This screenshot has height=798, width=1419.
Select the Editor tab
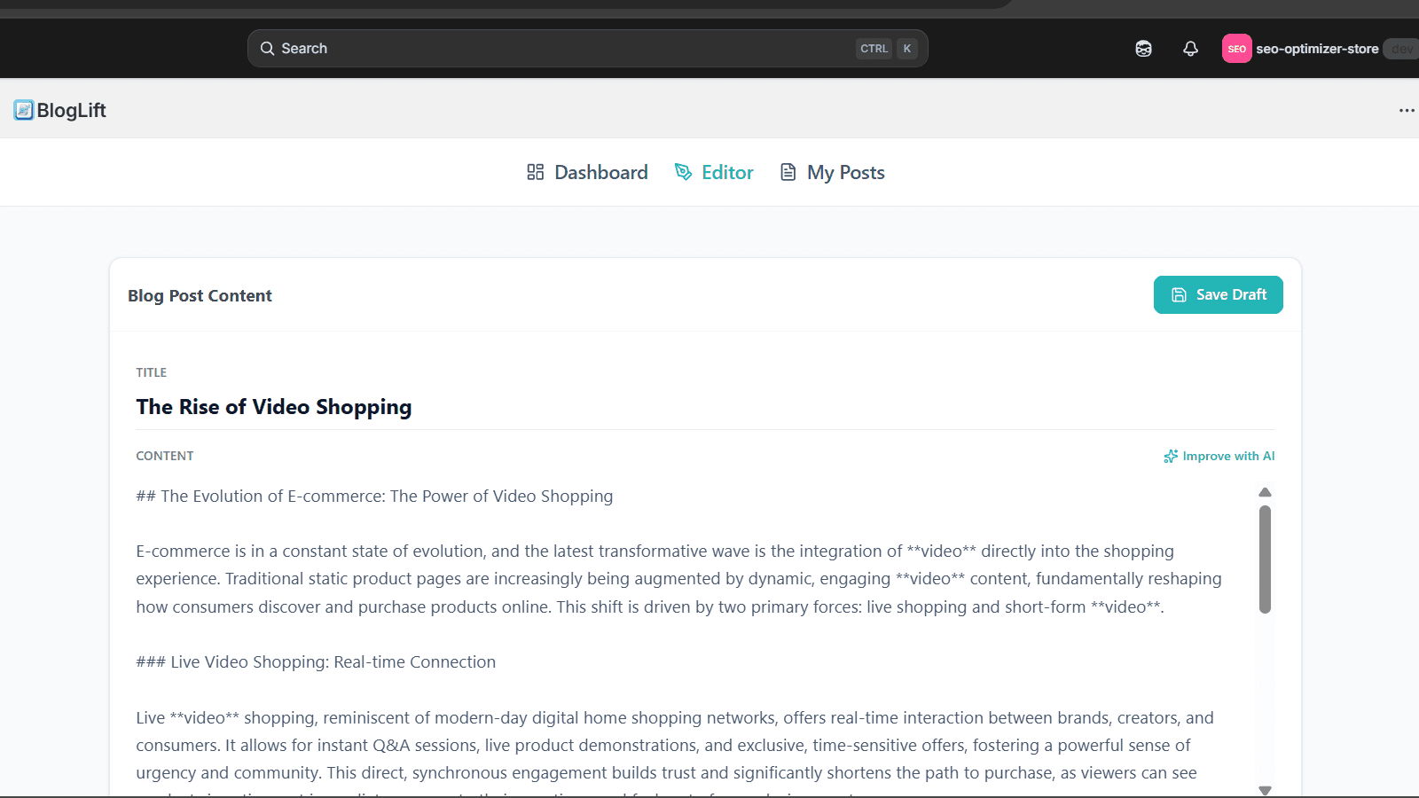[714, 172]
